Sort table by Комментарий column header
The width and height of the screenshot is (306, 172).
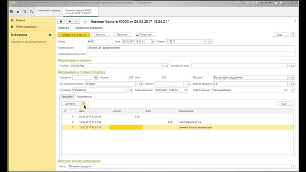tap(235, 111)
